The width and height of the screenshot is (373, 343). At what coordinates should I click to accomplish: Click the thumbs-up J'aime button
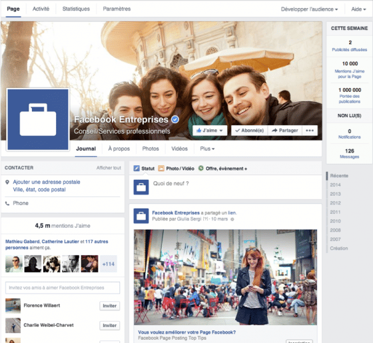(210, 131)
